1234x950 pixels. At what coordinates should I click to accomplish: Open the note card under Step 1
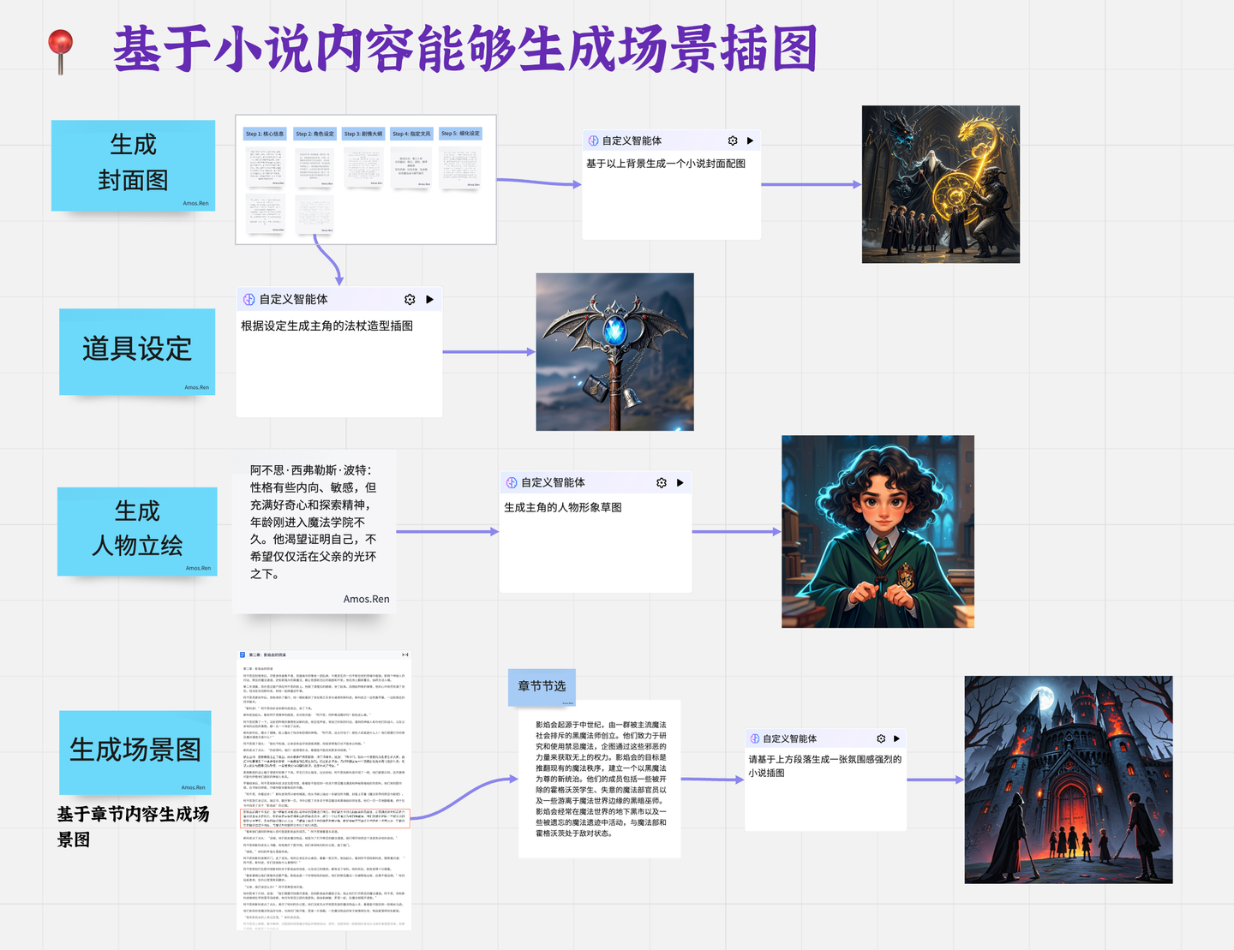[266, 167]
